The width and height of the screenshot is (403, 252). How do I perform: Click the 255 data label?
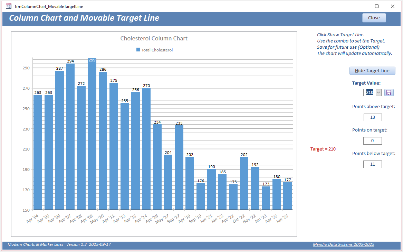pos(125,101)
